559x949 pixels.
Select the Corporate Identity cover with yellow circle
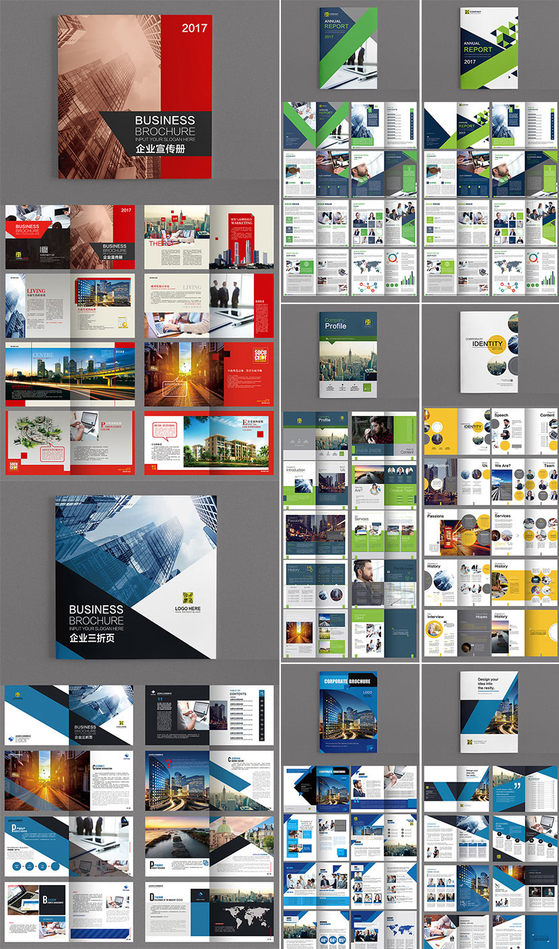tap(489, 353)
